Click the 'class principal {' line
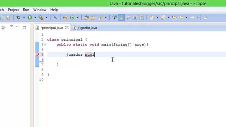226x127 pixels. 67,40
